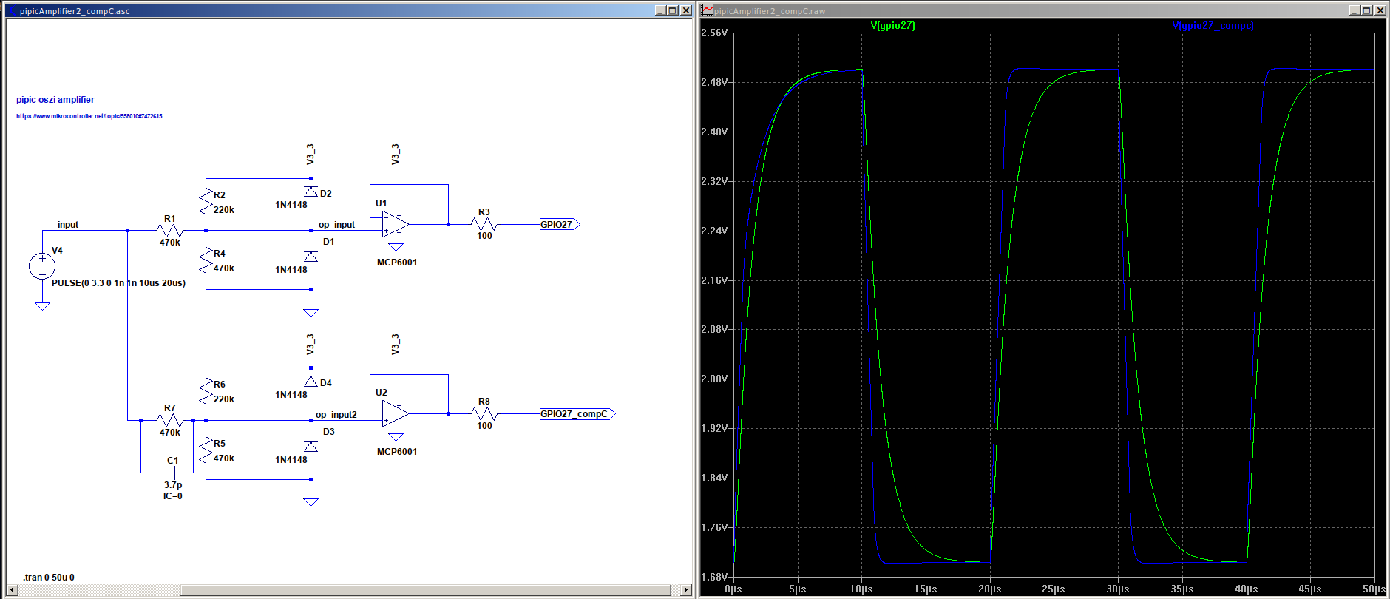Click the GPIO27 output port label
The width and height of the screenshot is (1390, 599).
[560, 224]
